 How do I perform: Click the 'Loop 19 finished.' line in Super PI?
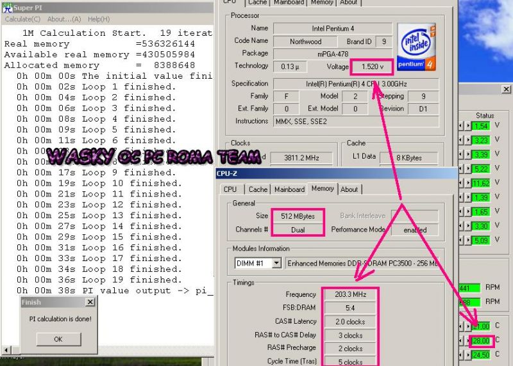coord(132,280)
